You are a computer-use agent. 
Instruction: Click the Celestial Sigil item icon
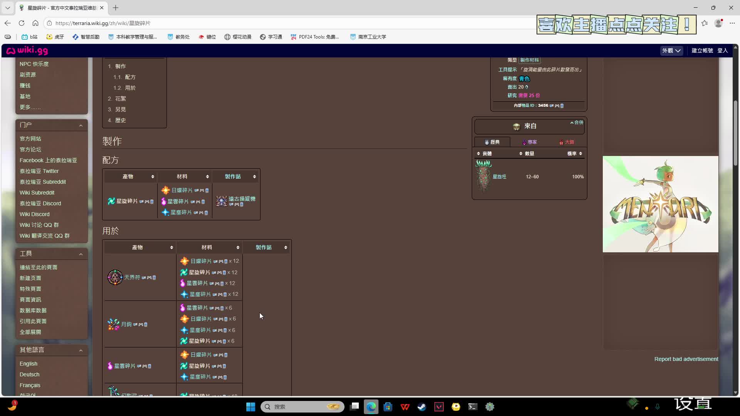click(x=115, y=277)
